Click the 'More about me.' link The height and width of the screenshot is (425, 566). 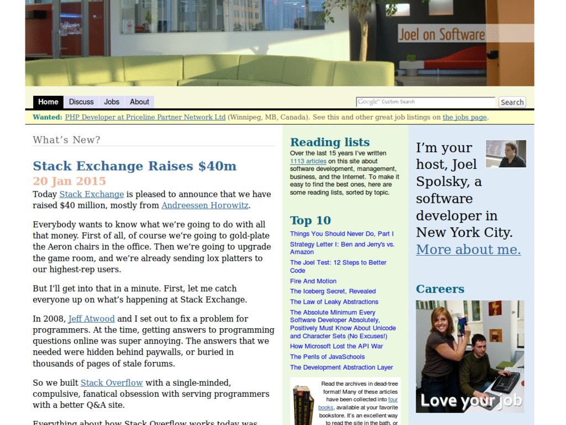[468, 250]
